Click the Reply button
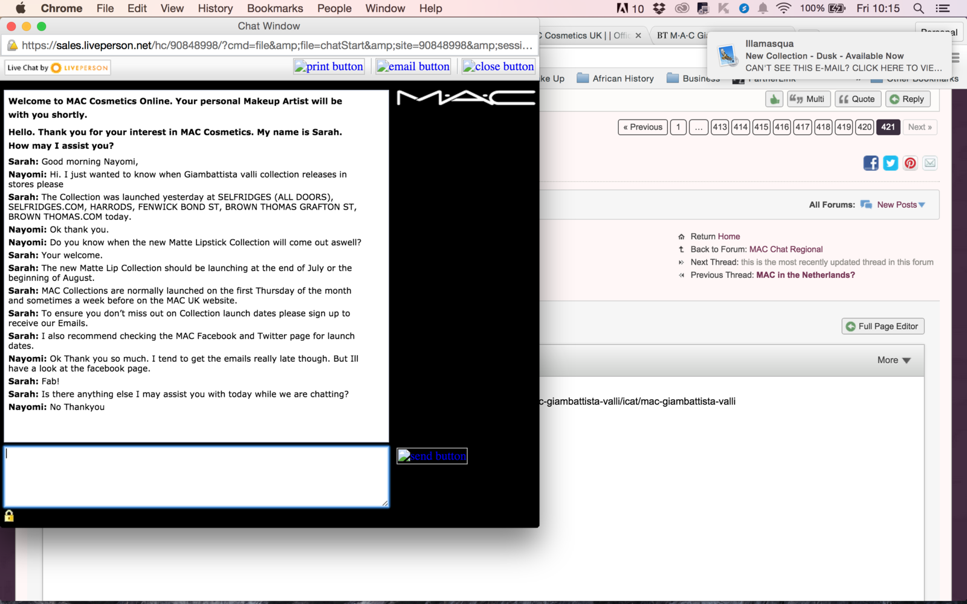 click(908, 99)
